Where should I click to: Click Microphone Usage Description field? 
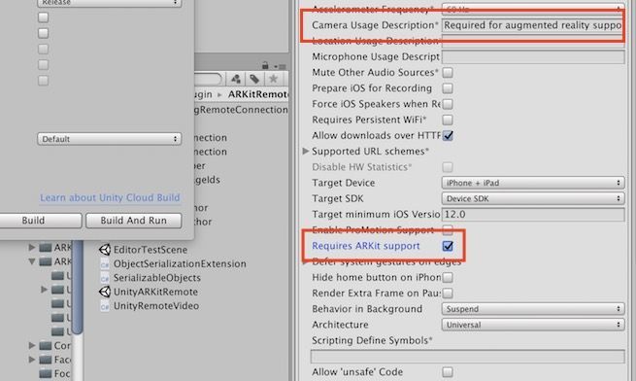point(533,57)
